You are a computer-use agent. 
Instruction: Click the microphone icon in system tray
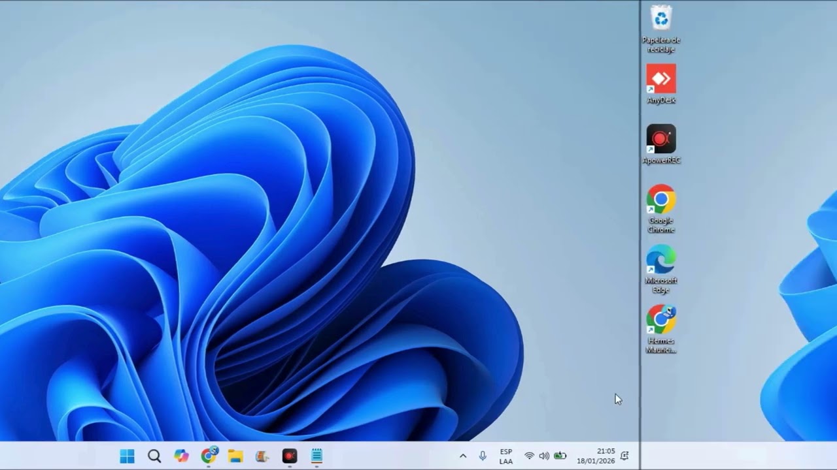(x=483, y=456)
